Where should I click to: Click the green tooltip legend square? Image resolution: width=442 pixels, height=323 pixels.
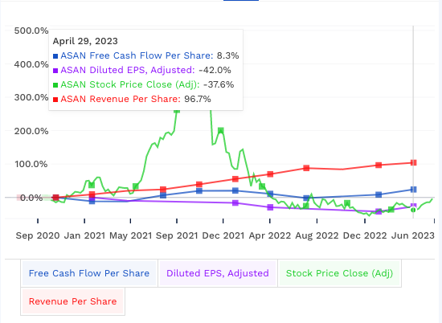[55, 85]
